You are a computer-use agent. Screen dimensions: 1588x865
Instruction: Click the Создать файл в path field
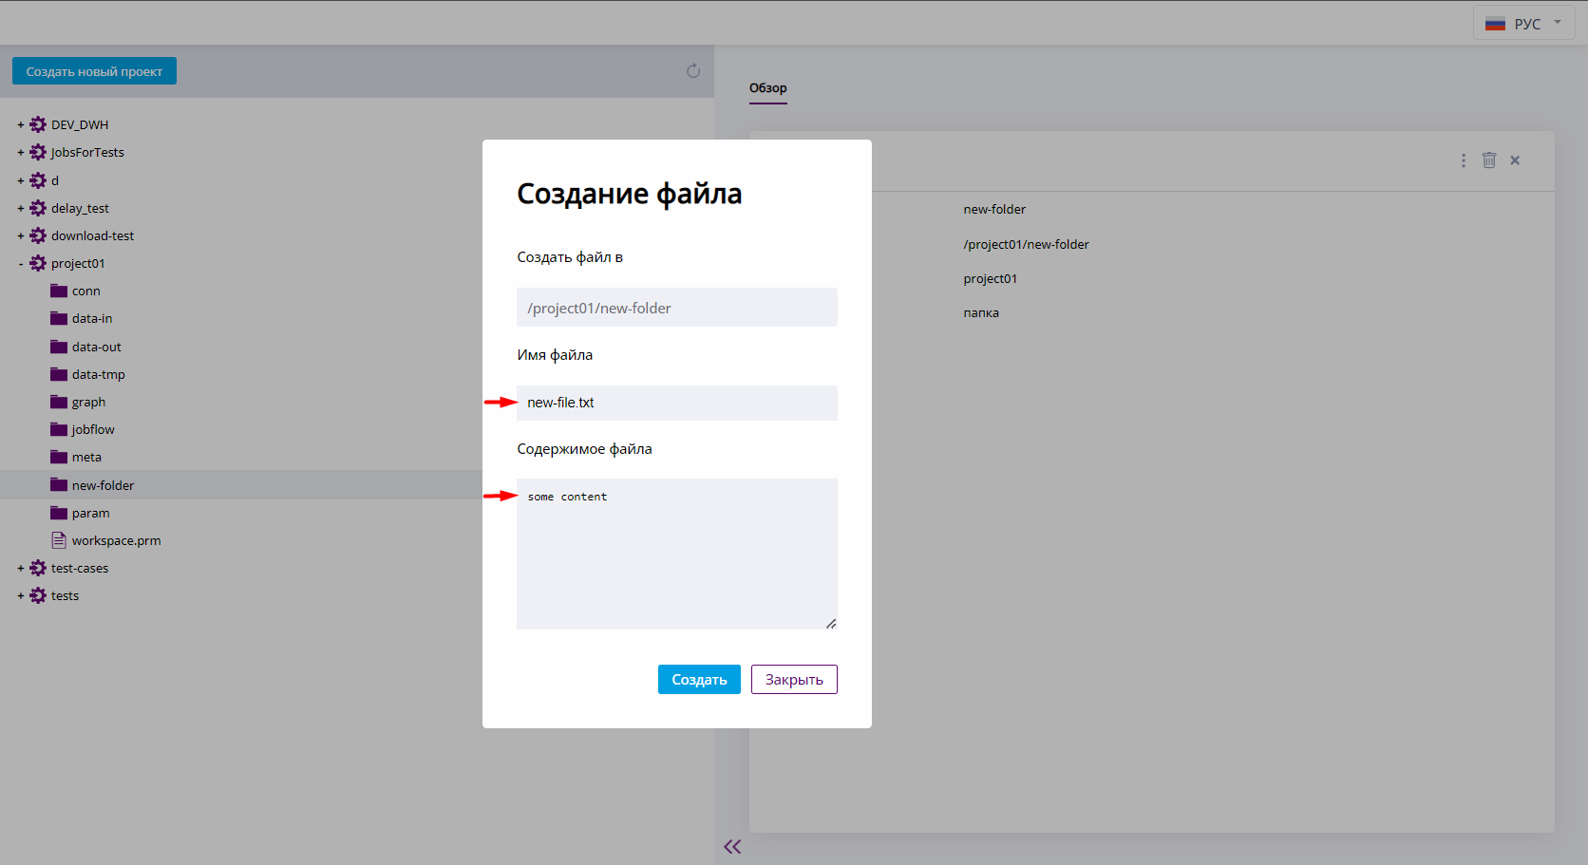pos(677,308)
